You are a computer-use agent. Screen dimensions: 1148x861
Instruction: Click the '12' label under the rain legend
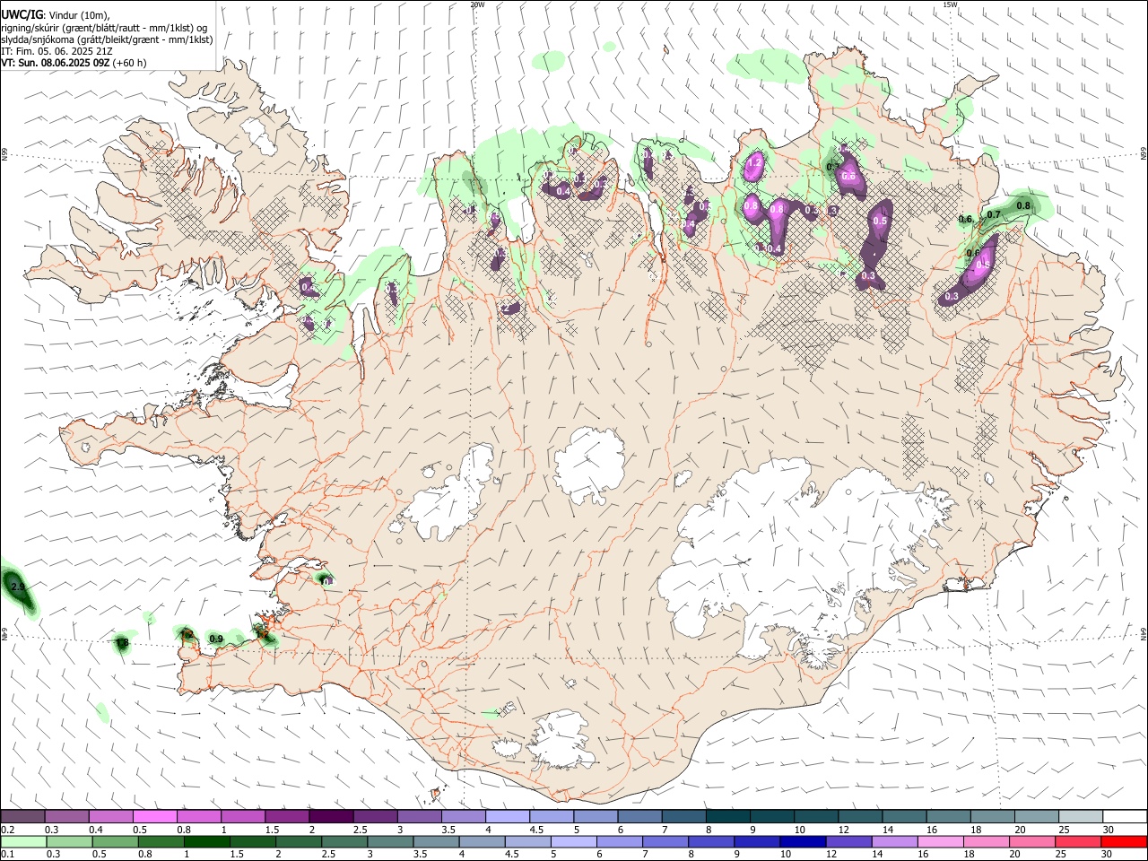click(x=832, y=855)
